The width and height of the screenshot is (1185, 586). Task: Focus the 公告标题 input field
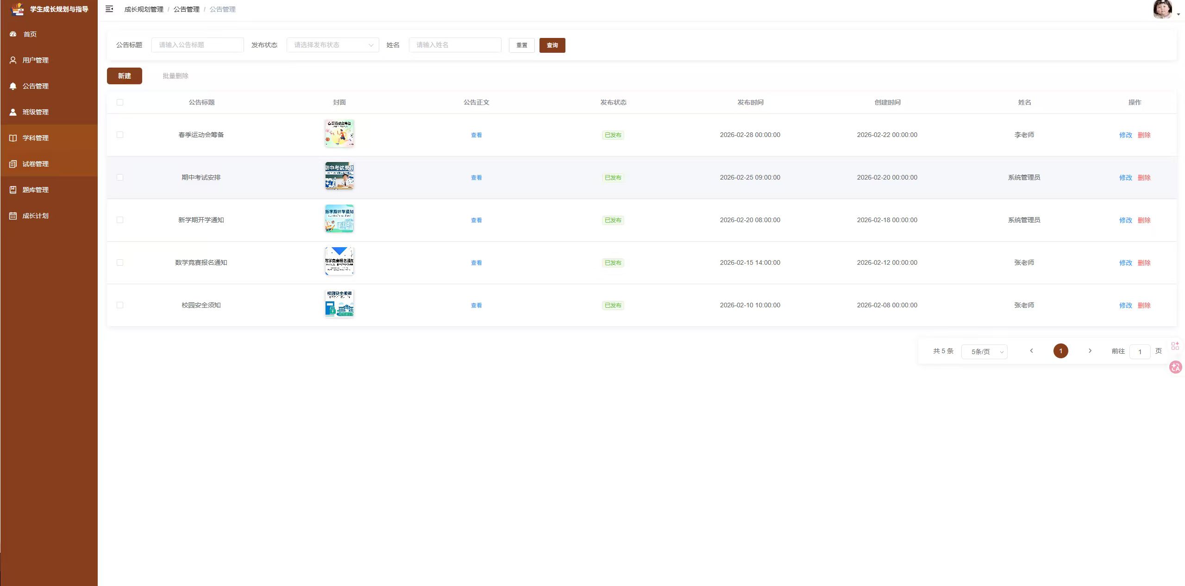click(198, 45)
